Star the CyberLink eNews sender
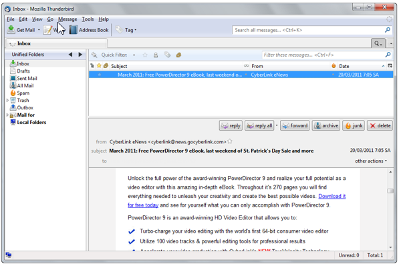401x266 pixels. 230,141
